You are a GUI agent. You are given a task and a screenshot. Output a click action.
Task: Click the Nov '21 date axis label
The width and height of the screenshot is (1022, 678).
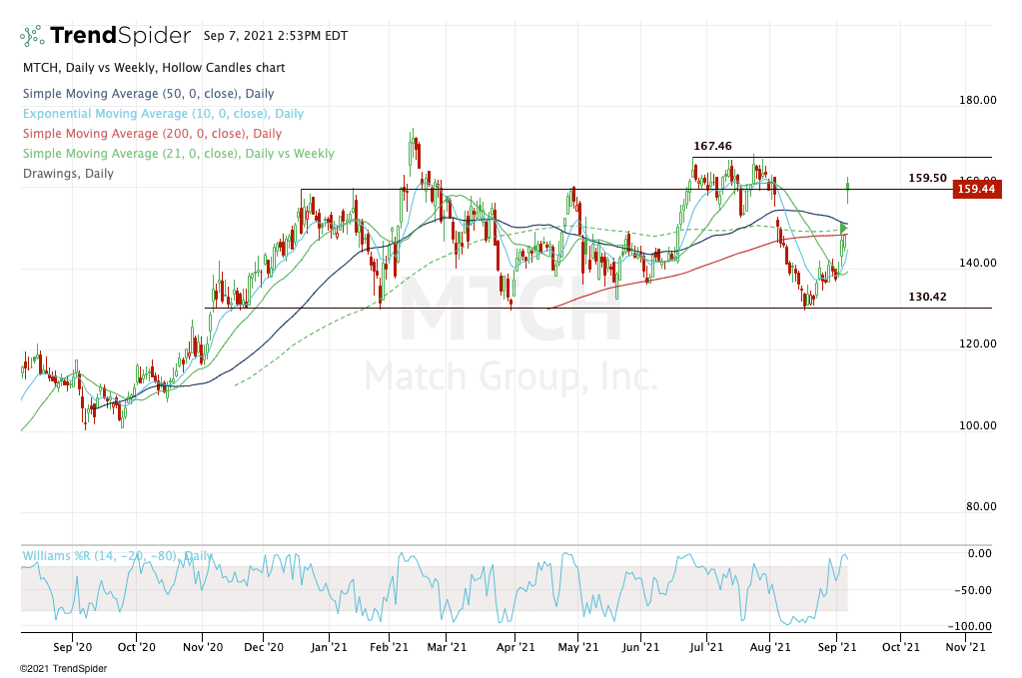click(x=965, y=647)
